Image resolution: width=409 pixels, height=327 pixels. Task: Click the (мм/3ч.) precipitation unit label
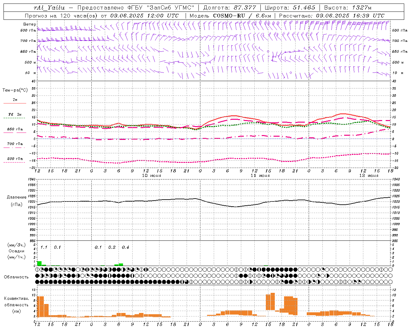17,245
